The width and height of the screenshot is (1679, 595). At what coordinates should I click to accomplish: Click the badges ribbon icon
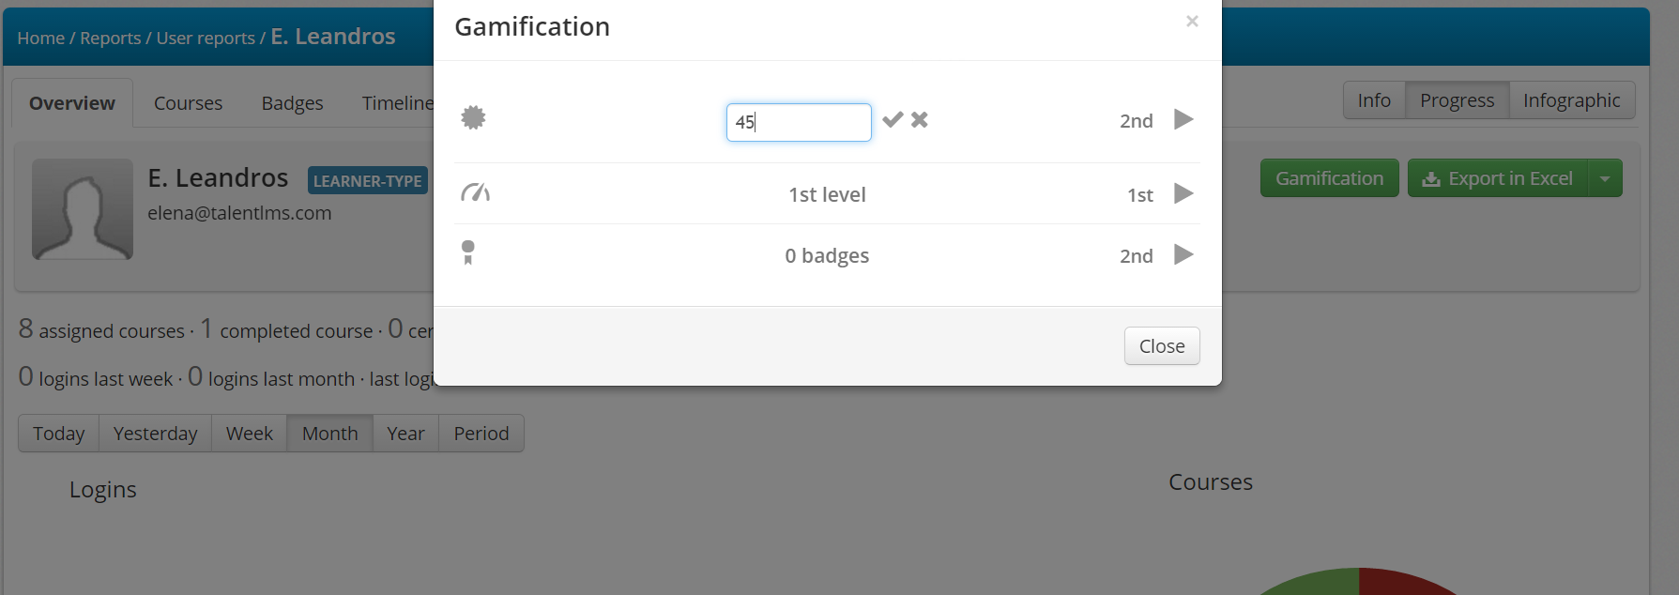pos(468,252)
